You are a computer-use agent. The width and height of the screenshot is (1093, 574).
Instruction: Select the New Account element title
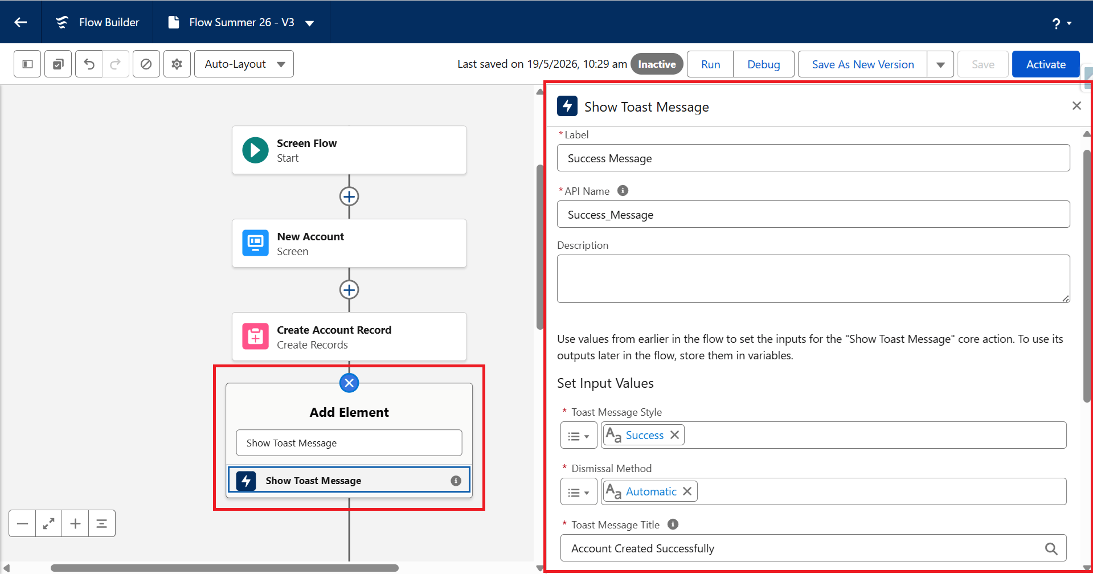click(x=310, y=236)
